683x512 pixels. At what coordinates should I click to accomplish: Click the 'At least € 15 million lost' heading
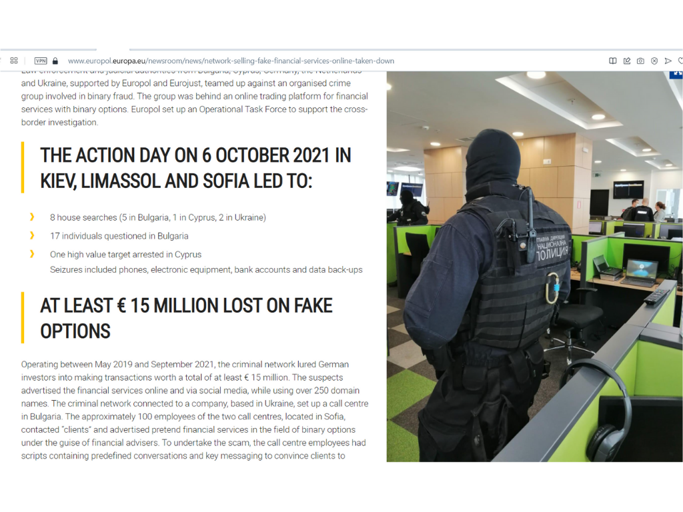(187, 318)
